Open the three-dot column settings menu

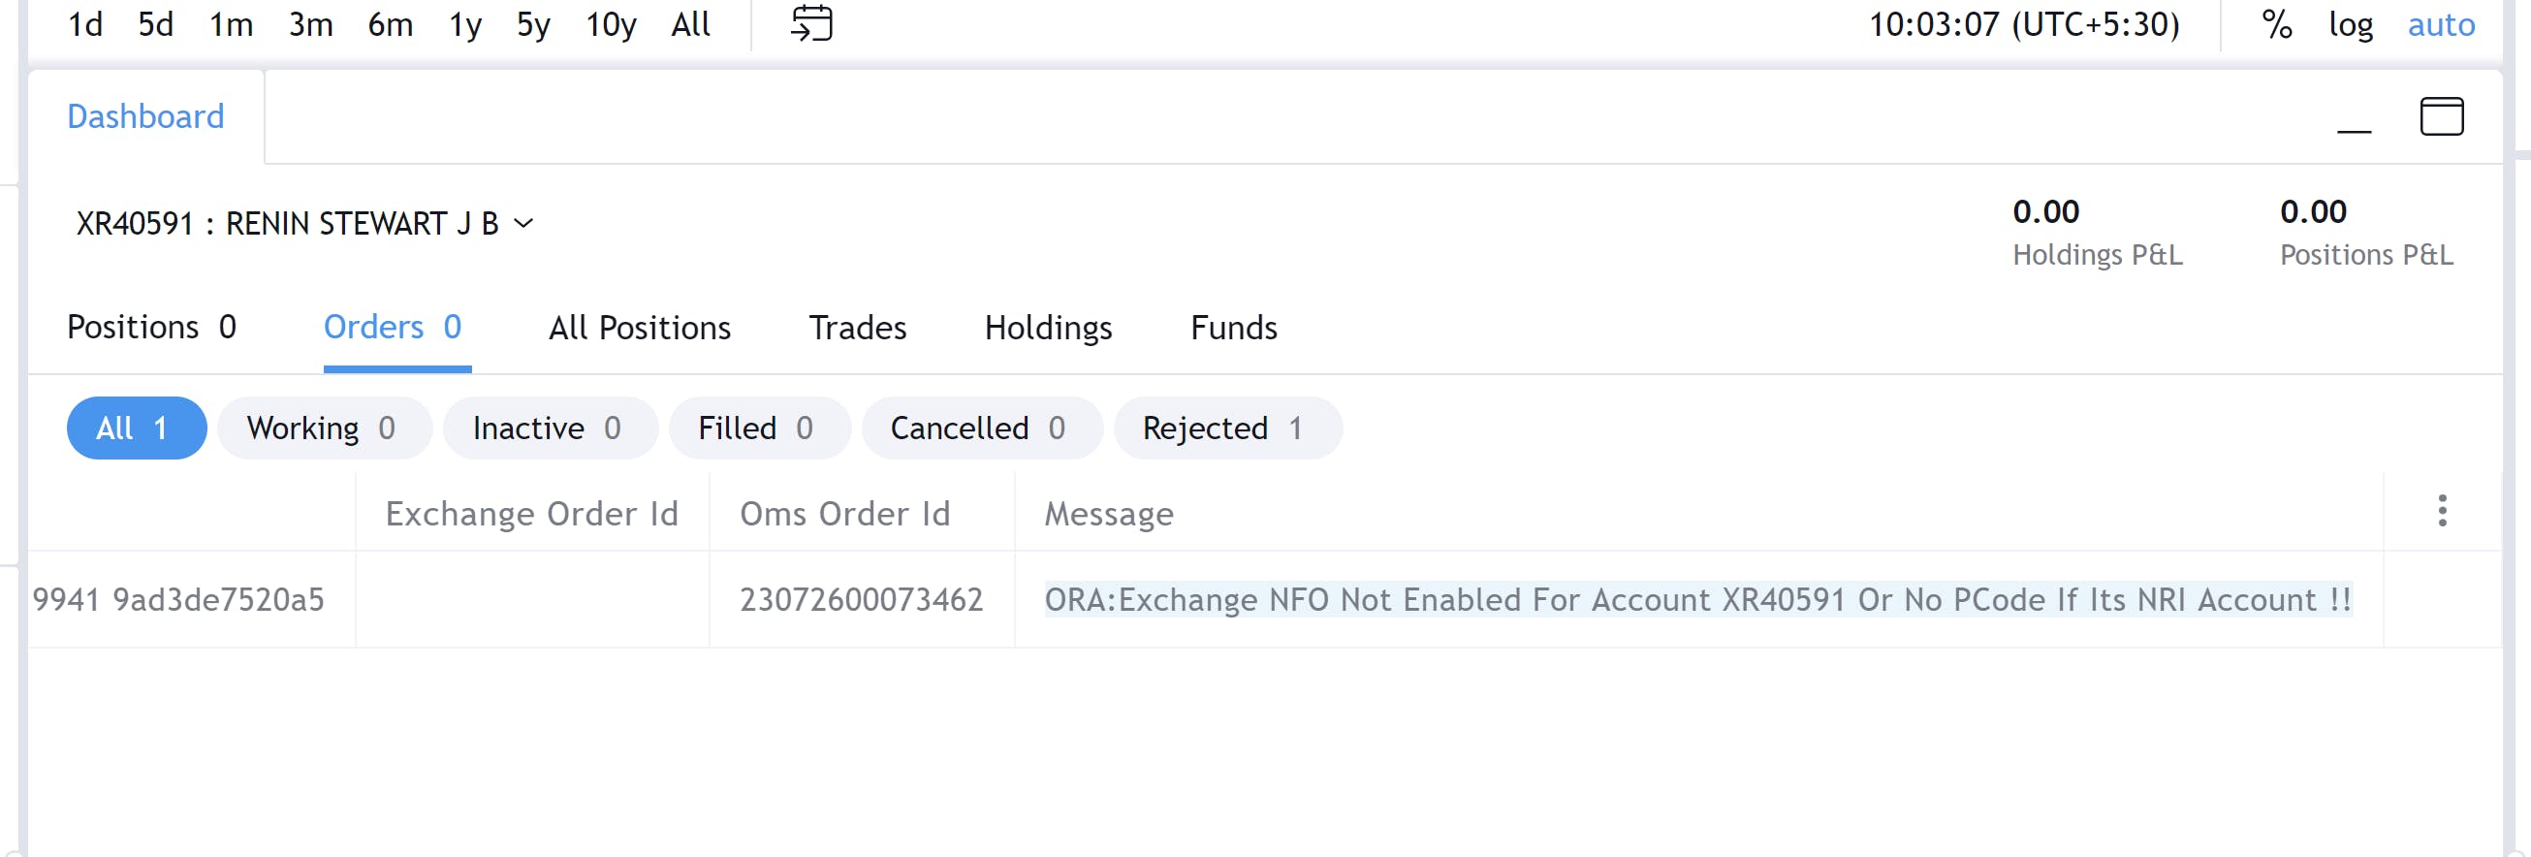click(2442, 511)
